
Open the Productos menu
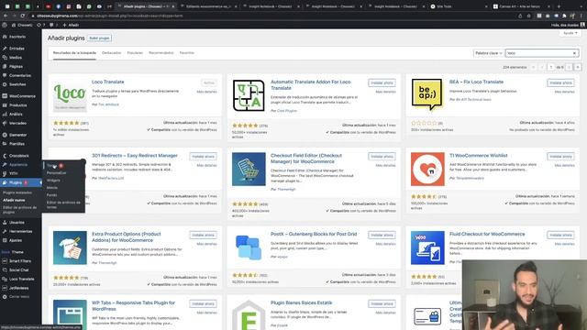17,105
